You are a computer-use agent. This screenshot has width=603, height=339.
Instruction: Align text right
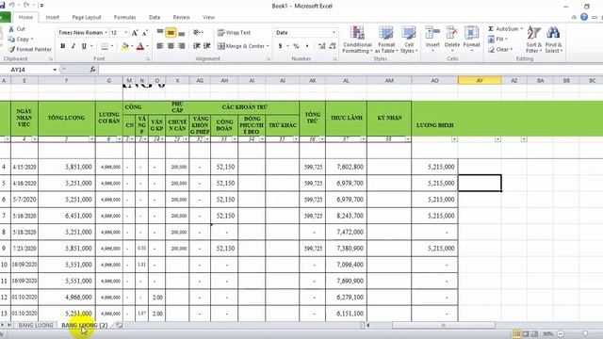coord(182,46)
